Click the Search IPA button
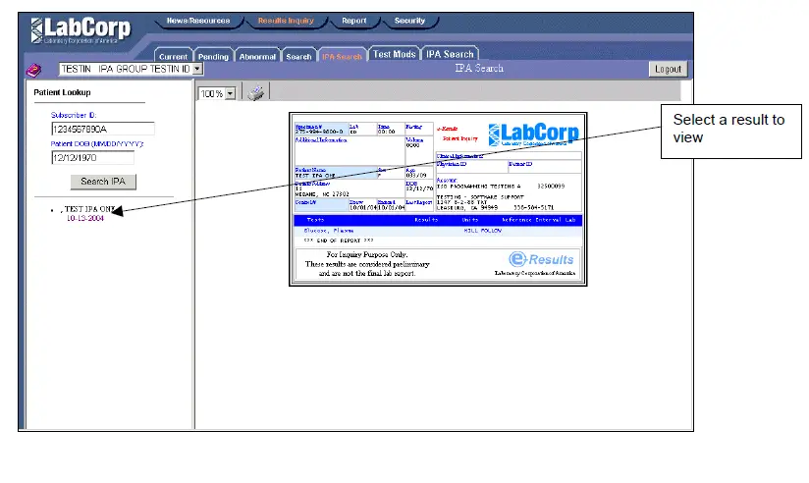The width and height of the screenshot is (809, 483). [x=103, y=181]
